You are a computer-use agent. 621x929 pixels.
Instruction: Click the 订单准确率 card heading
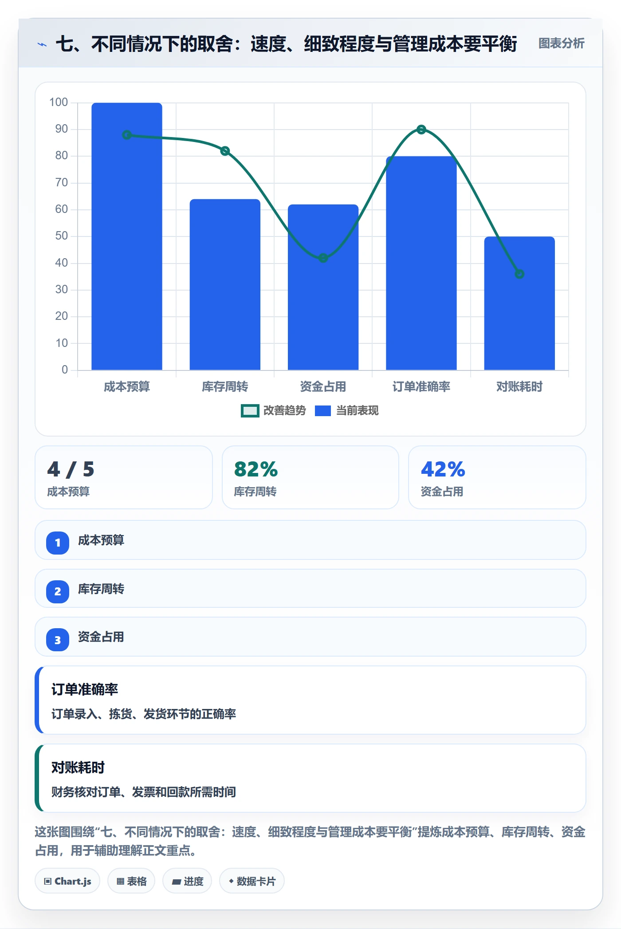(x=85, y=689)
